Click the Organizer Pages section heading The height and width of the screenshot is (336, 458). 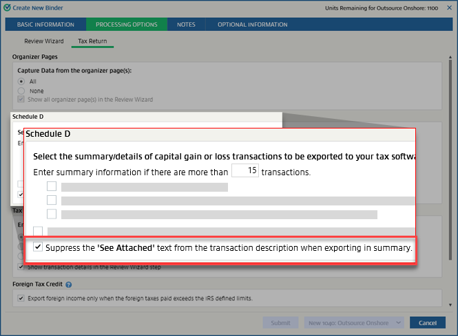[x=34, y=57]
